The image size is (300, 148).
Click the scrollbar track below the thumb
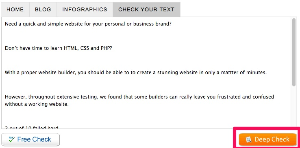click(x=294, y=107)
